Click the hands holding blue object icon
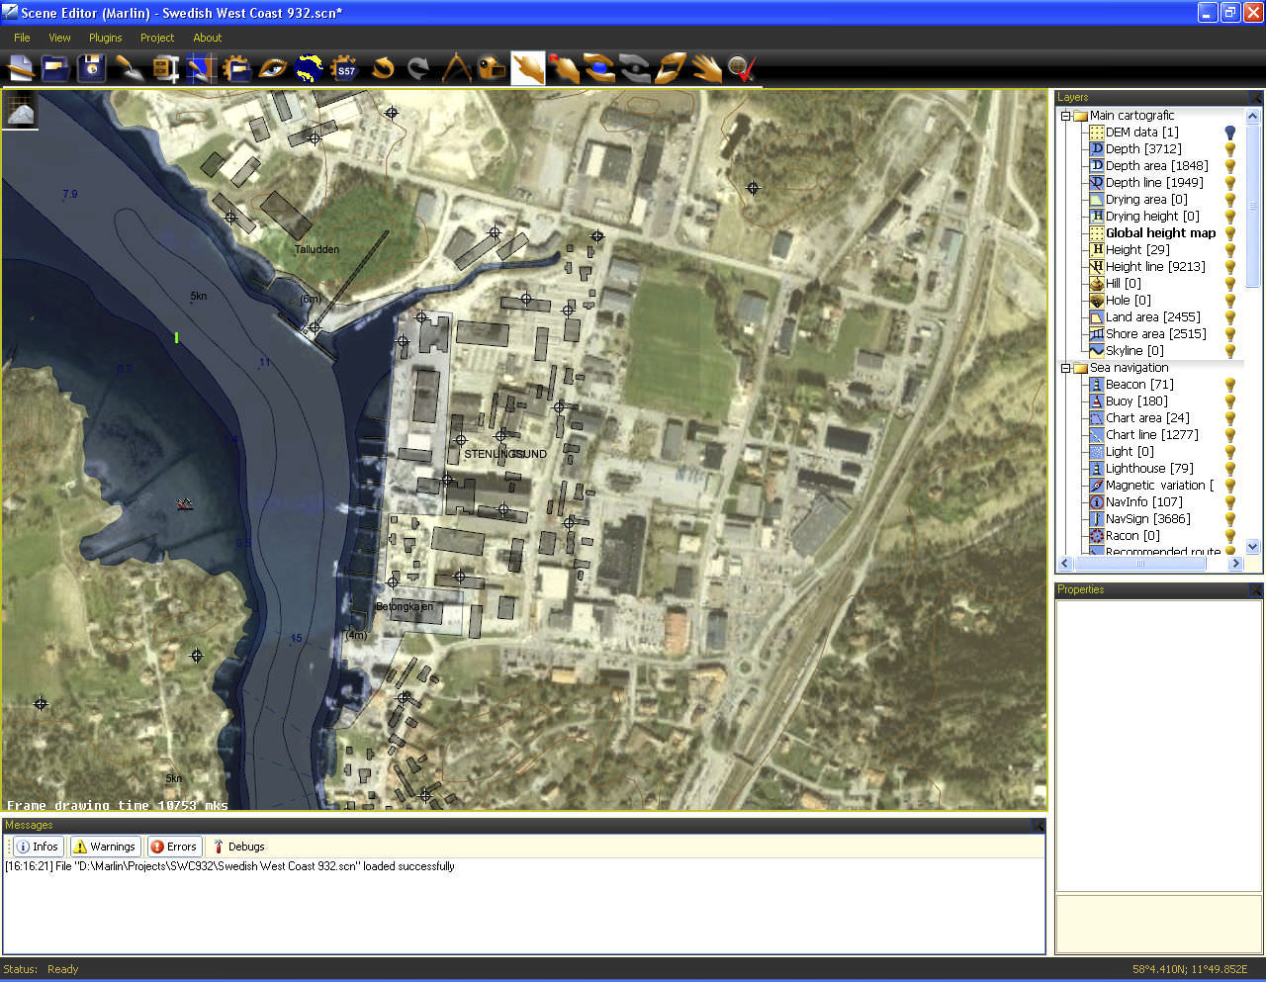This screenshot has height=982, width=1266. (x=599, y=68)
